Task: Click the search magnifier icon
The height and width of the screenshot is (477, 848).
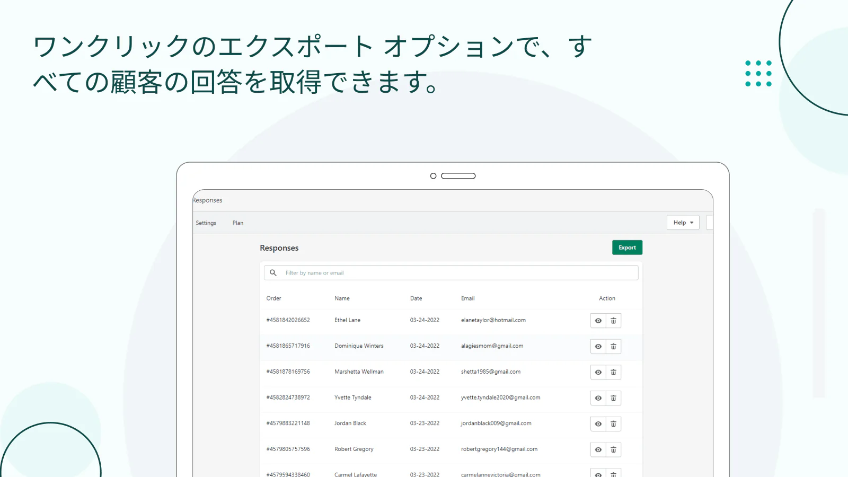Action: click(x=273, y=273)
